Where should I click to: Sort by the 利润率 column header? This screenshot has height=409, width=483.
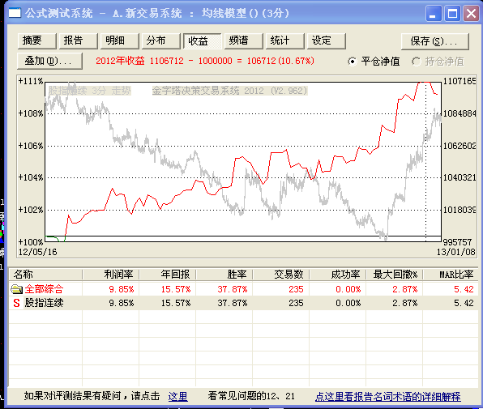(111, 275)
